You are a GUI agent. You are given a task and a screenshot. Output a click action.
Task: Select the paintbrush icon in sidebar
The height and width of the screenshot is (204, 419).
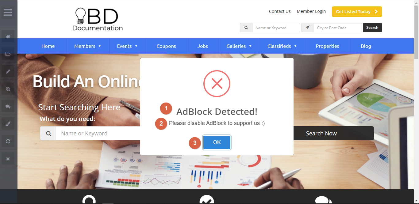point(8,124)
